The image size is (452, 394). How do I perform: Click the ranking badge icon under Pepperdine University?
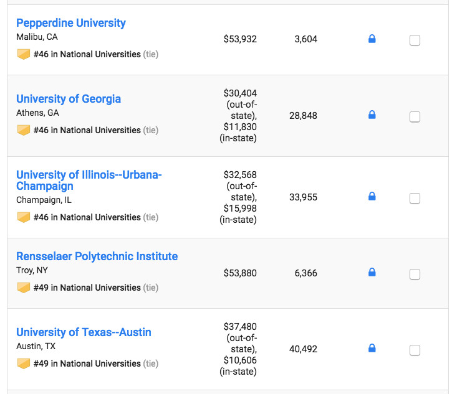tap(24, 54)
